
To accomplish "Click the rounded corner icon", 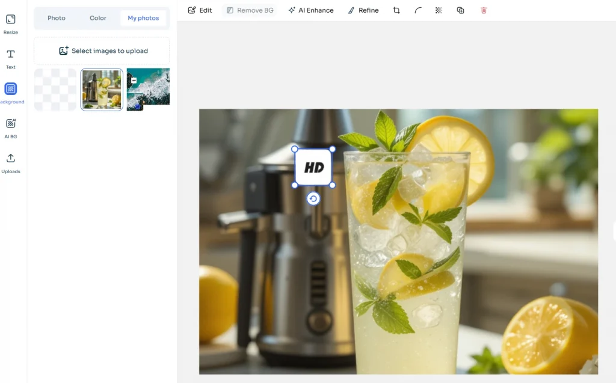I will coord(417,10).
